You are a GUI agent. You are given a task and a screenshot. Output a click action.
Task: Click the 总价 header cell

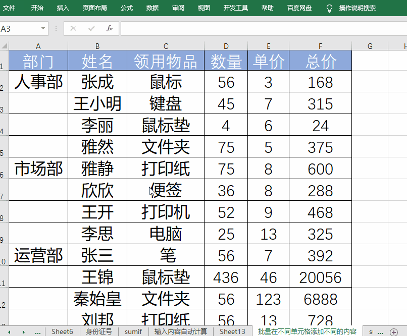(320, 61)
